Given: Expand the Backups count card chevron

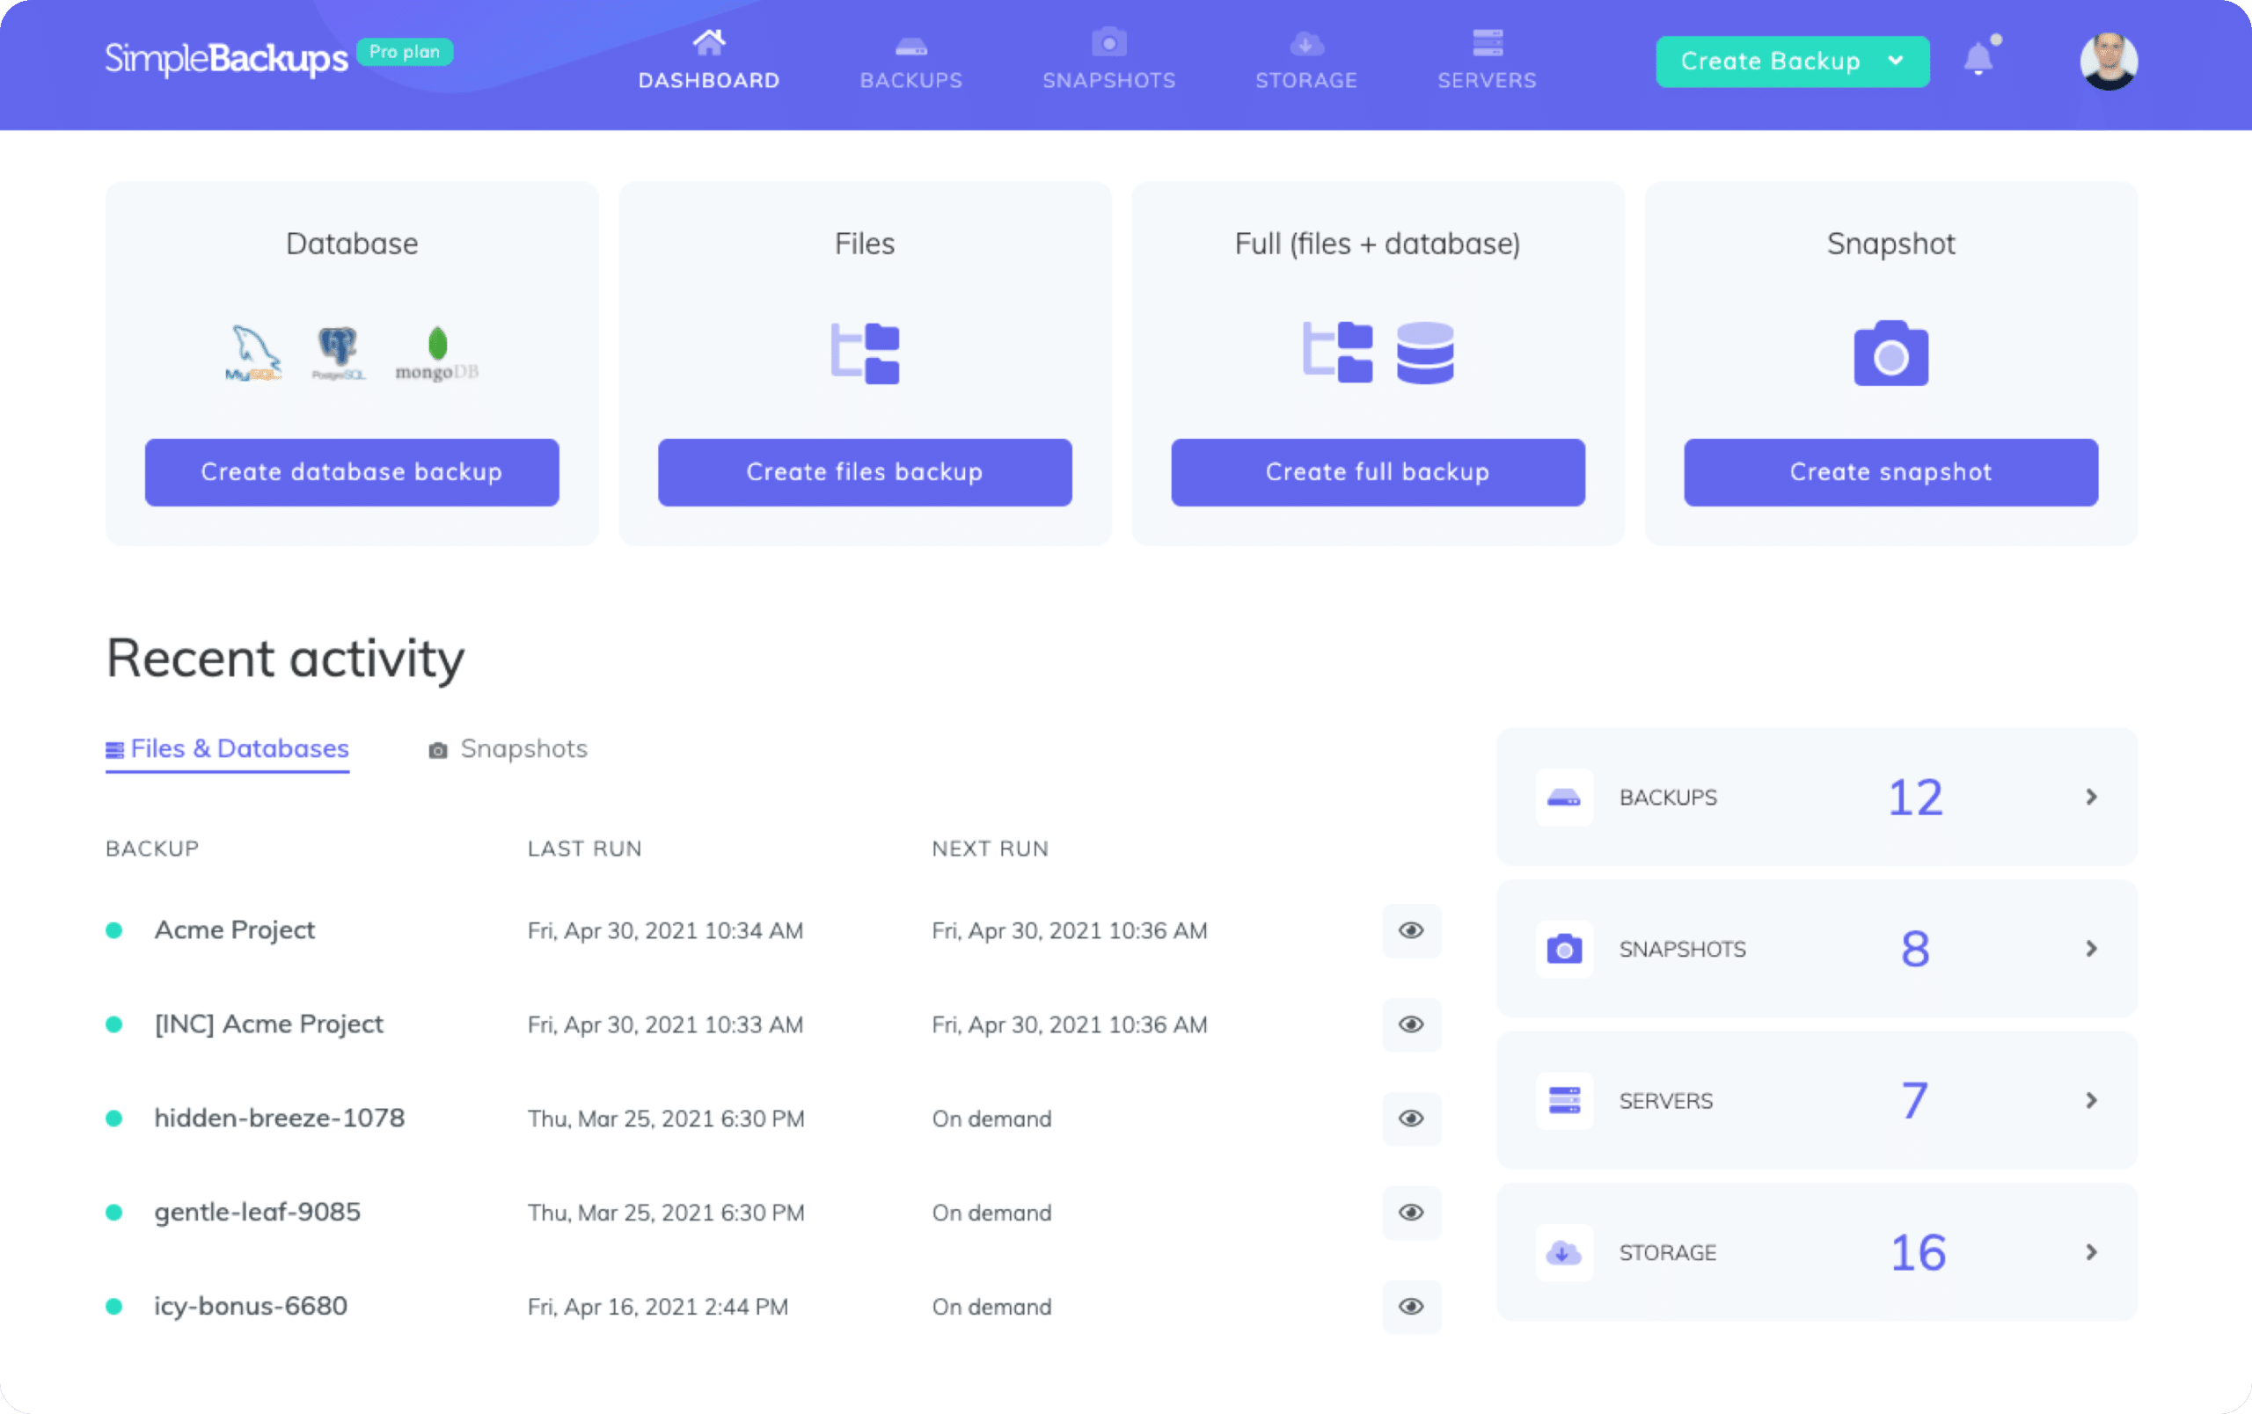Looking at the screenshot, I should (2091, 796).
